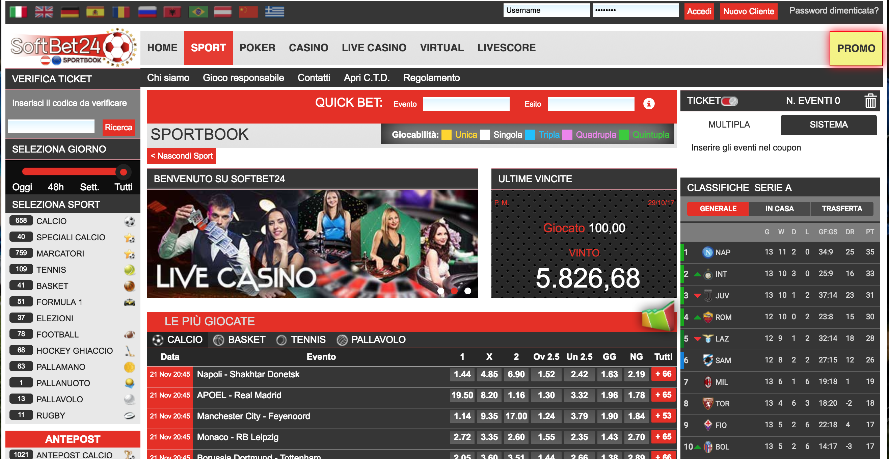Expand all markets for Napoli - Shakhtar (+66)
The image size is (889, 459).
pyautogui.click(x=663, y=374)
